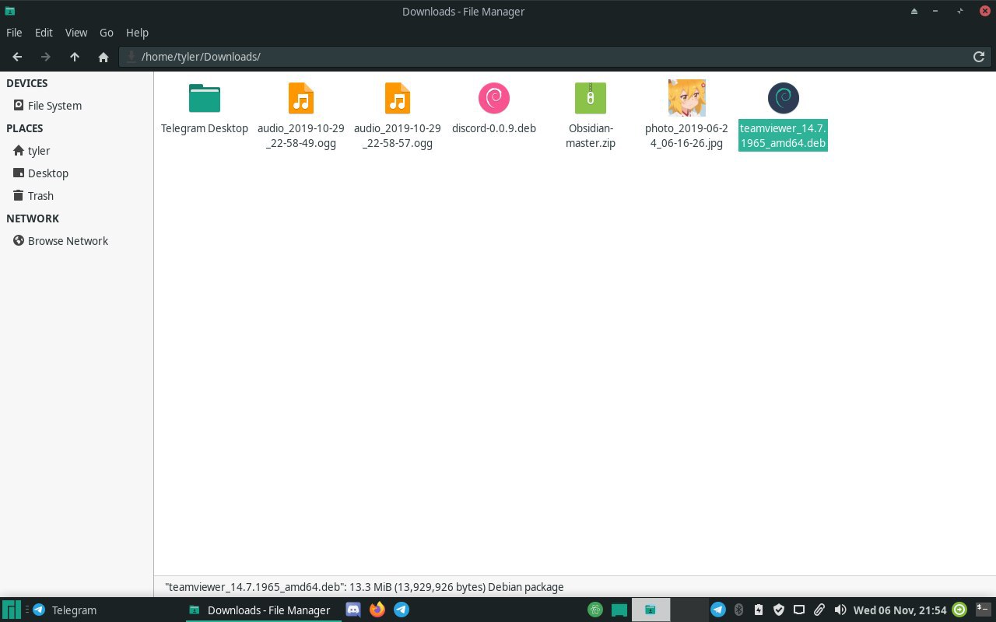
Task: Go to home folder via toolbar house icon
Action: click(x=103, y=57)
